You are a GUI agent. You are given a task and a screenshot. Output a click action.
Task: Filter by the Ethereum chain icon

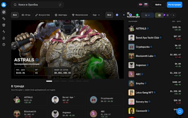(117, 15)
